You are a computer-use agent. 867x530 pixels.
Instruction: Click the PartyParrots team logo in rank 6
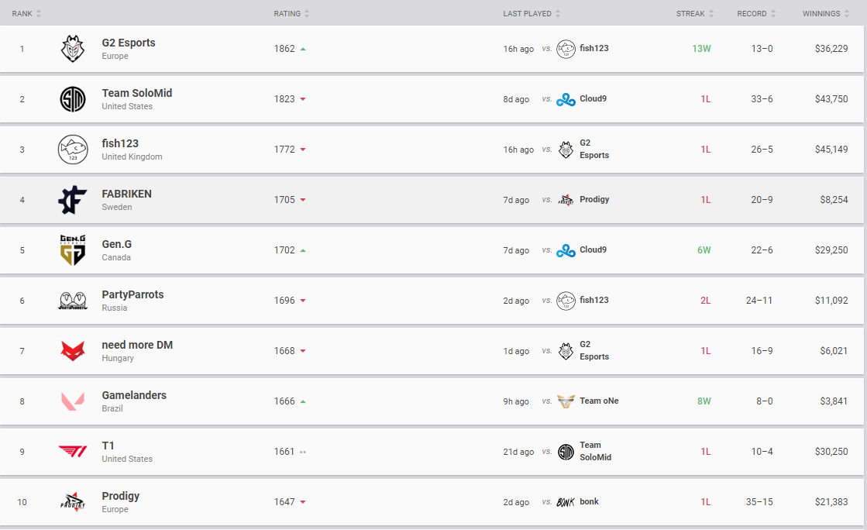72,301
